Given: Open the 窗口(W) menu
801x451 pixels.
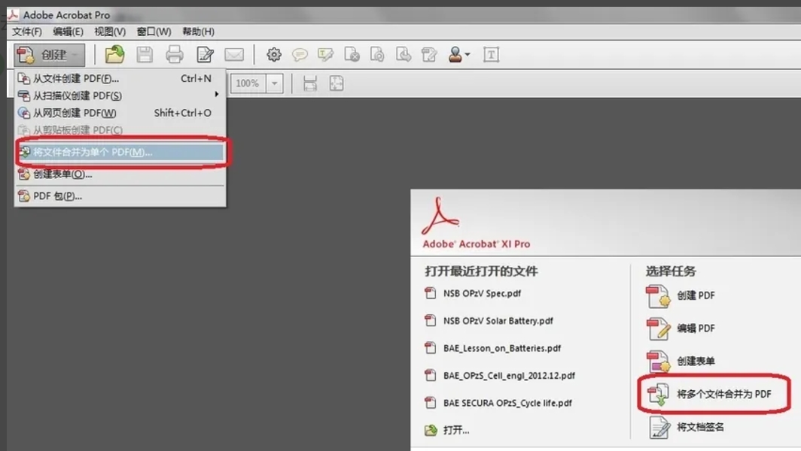Looking at the screenshot, I should tap(154, 32).
